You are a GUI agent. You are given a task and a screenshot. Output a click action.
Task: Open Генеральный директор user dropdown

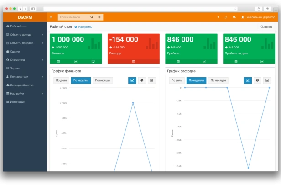point(257,17)
